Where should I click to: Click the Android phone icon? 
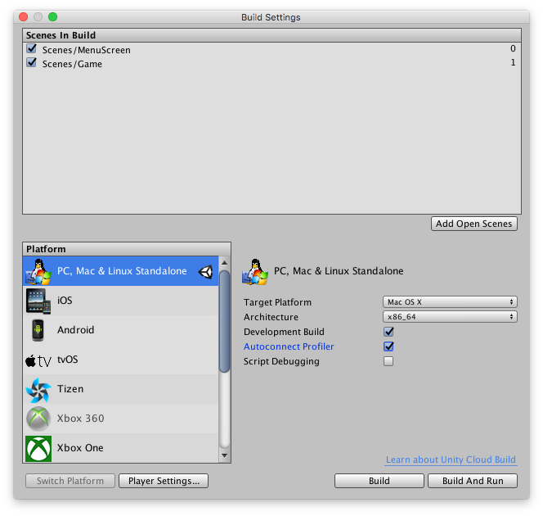coord(38,330)
